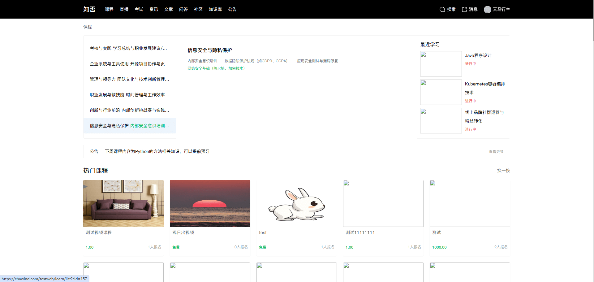Open the 问答 menu item
Image resolution: width=594 pixels, height=282 pixels.
tap(183, 9)
